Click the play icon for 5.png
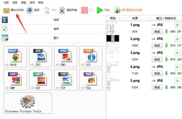The height and width of the screenshot is (119, 182). (x=178, y=81)
